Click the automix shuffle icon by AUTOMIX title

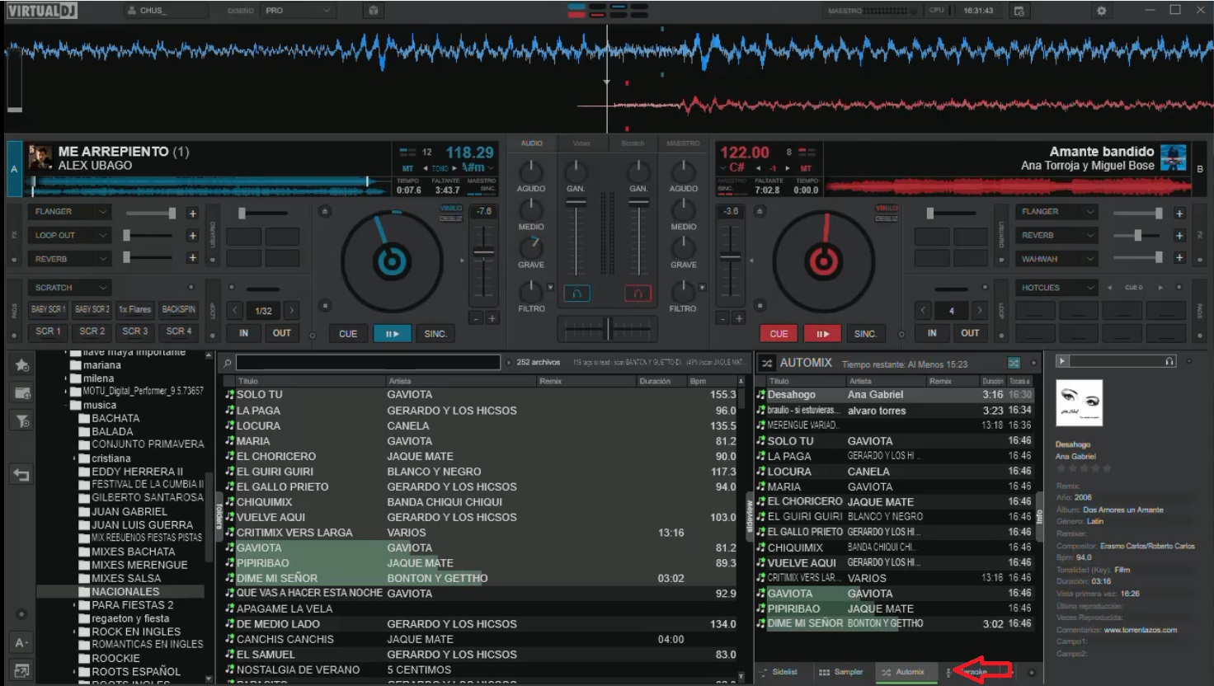(x=767, y=363)
